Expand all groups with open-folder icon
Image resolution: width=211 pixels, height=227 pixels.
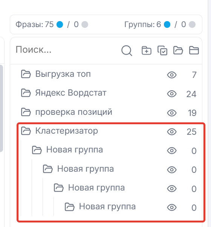[178, 50]
